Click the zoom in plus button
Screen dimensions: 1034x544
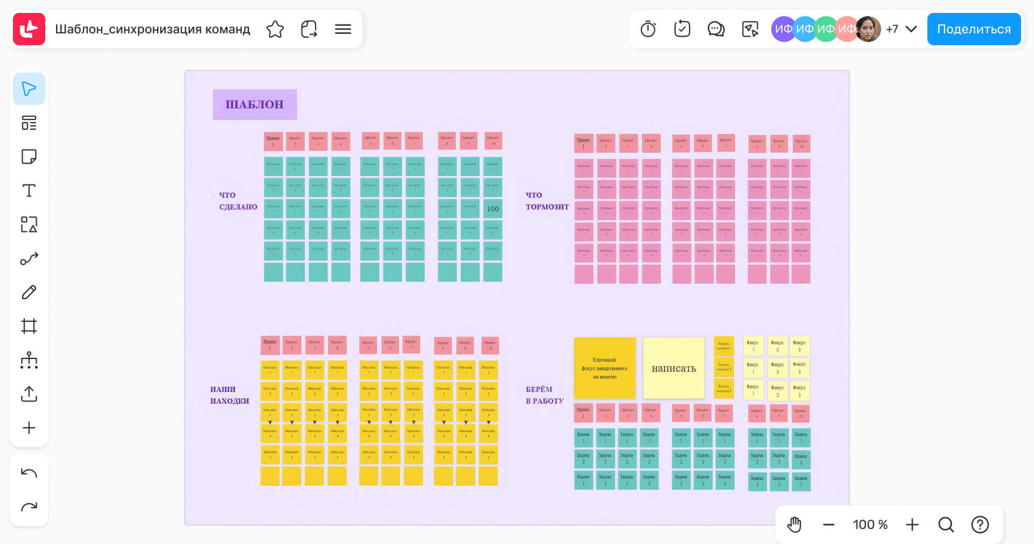coord(912,525)
